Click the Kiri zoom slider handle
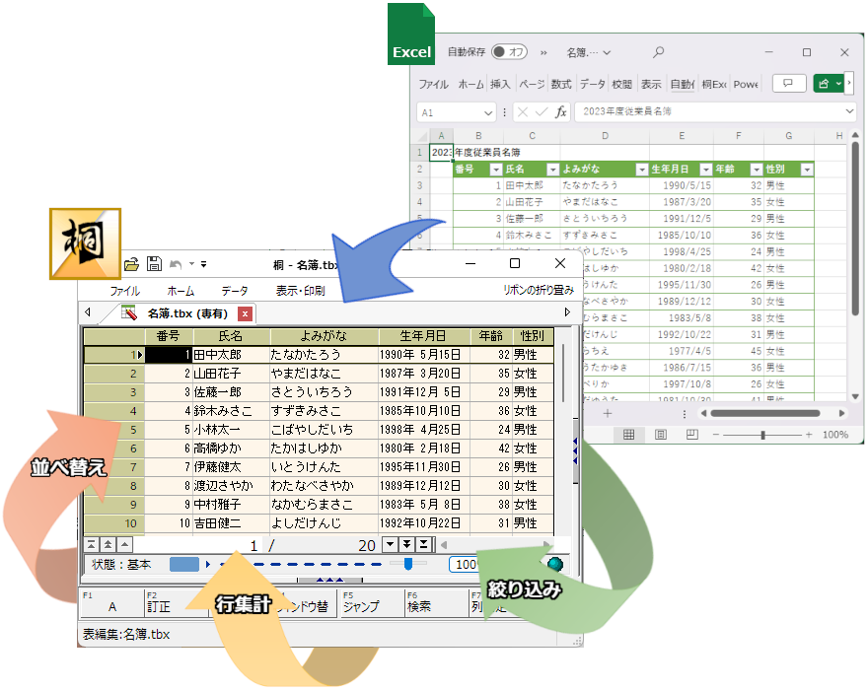This screenshot has height=690, width=868. 407,565
